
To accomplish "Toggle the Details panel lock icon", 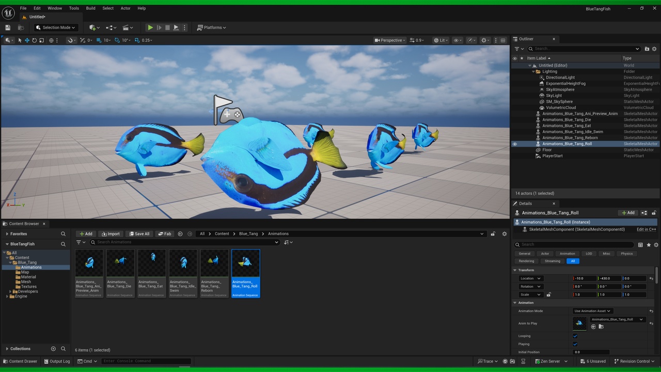I will tap(654, 213).
